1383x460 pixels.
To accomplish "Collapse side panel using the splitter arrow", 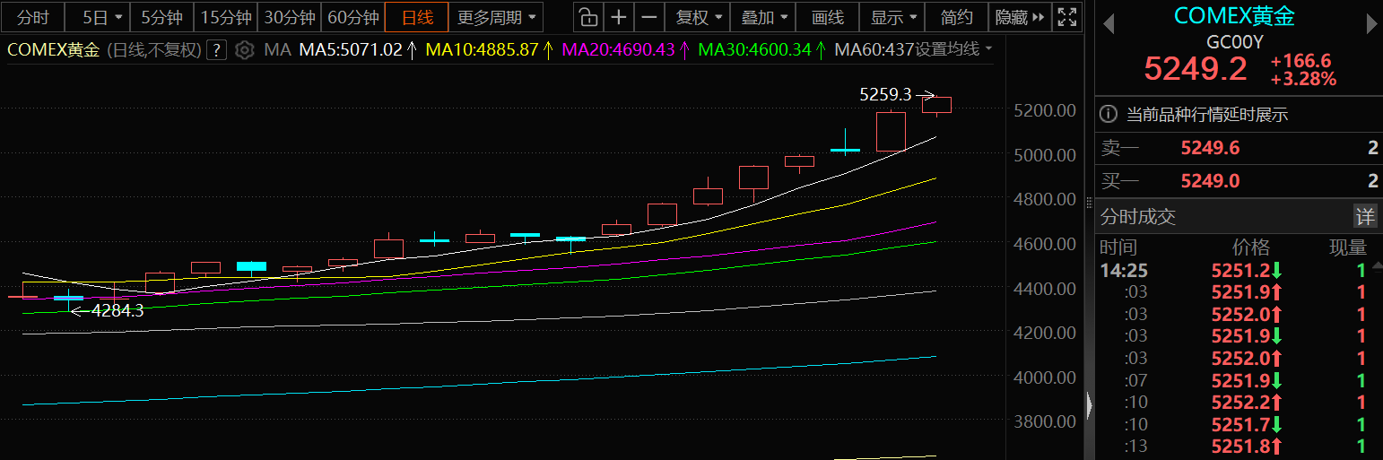I will (x=1089, y=406).
